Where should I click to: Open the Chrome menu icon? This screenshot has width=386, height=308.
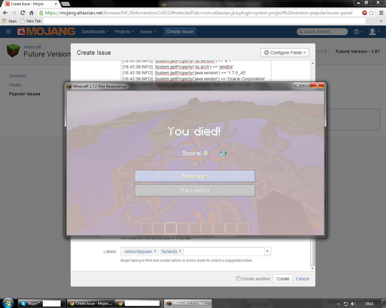(x=381, y=13)
